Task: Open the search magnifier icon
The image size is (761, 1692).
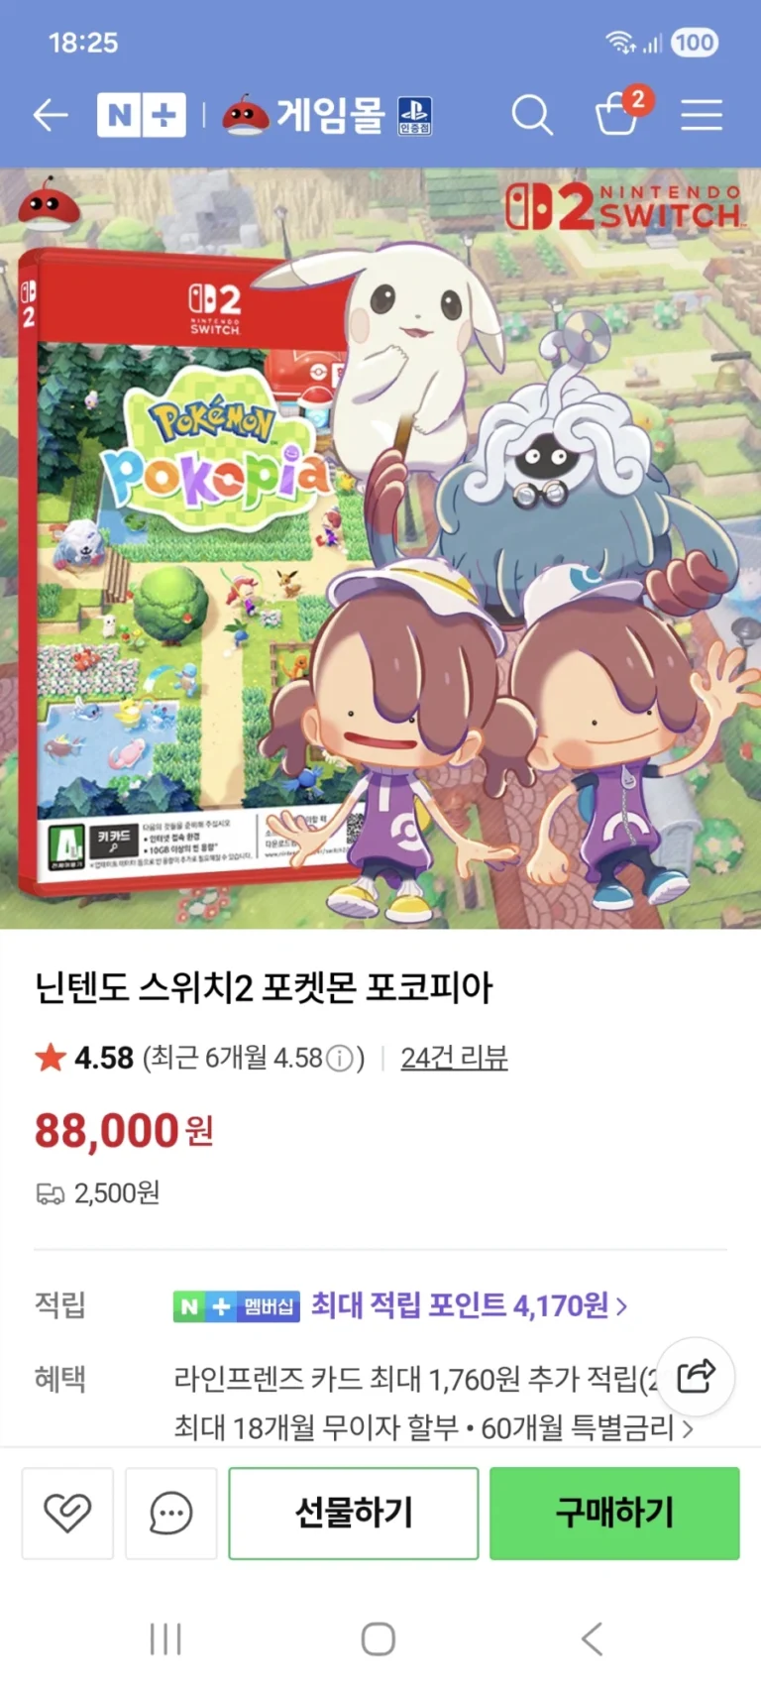Action: [x=532, y=115]
